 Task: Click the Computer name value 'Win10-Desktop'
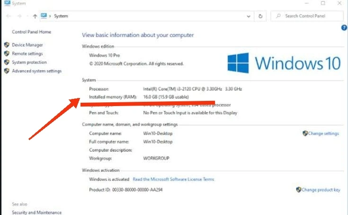point(158,134)
